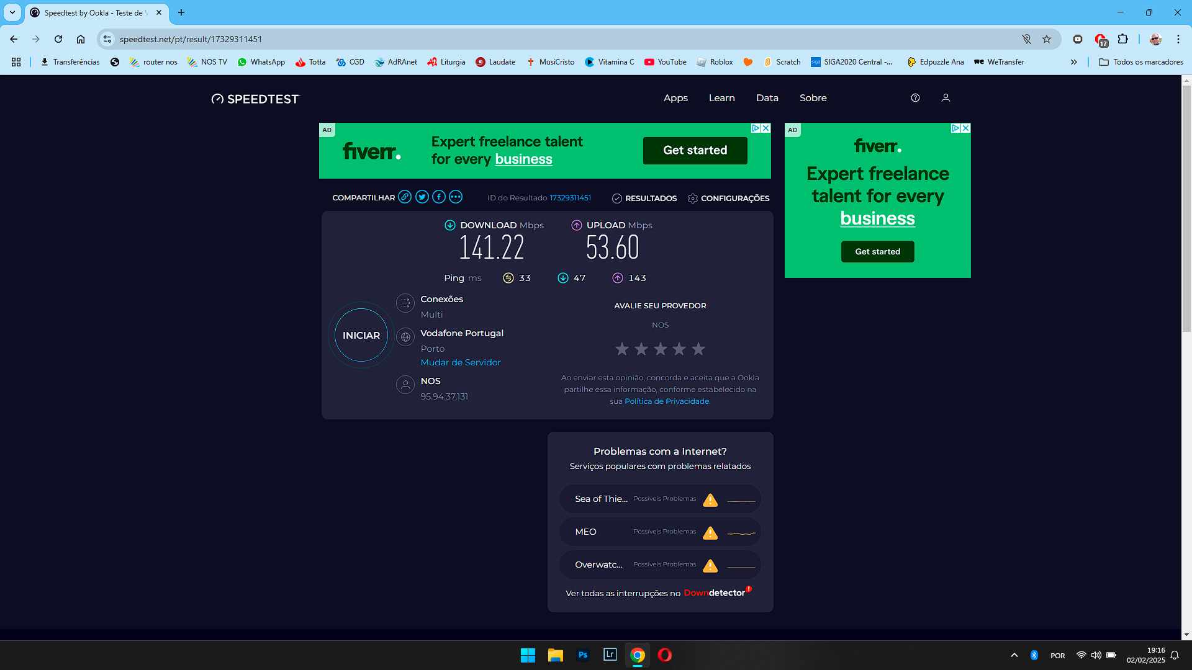
Task: Rate provider NOS with three stars
Action: click(x=661, y=349)
